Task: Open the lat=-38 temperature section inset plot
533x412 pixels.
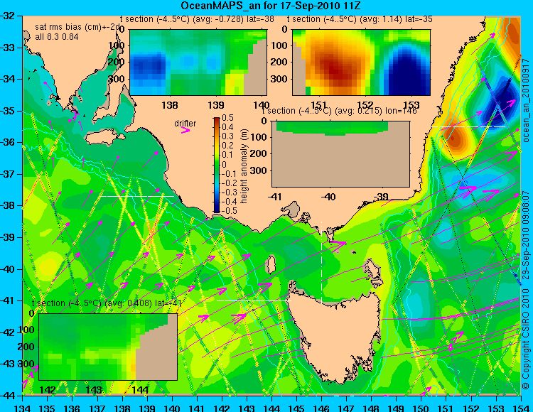Action: pyautogui.click(x=198, y=63)
